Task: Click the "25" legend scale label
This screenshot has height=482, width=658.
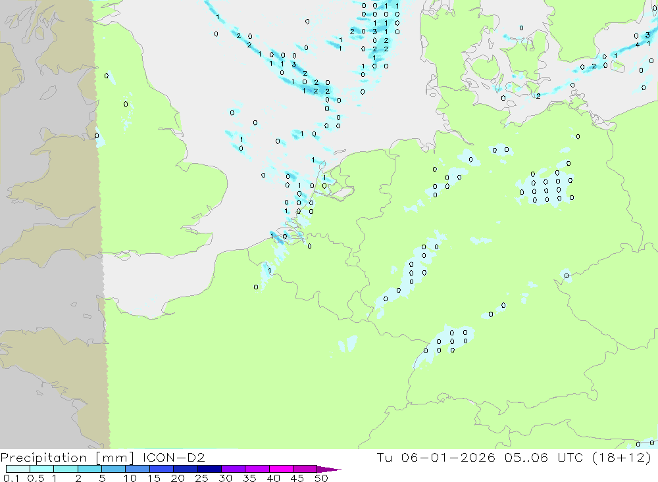Action: pyautogui.click(x=201, y=478)
